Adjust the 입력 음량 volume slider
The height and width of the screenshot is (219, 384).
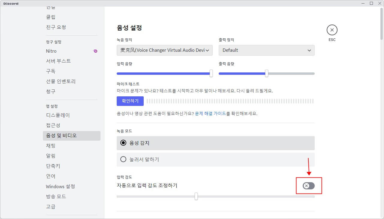(211, 73)
